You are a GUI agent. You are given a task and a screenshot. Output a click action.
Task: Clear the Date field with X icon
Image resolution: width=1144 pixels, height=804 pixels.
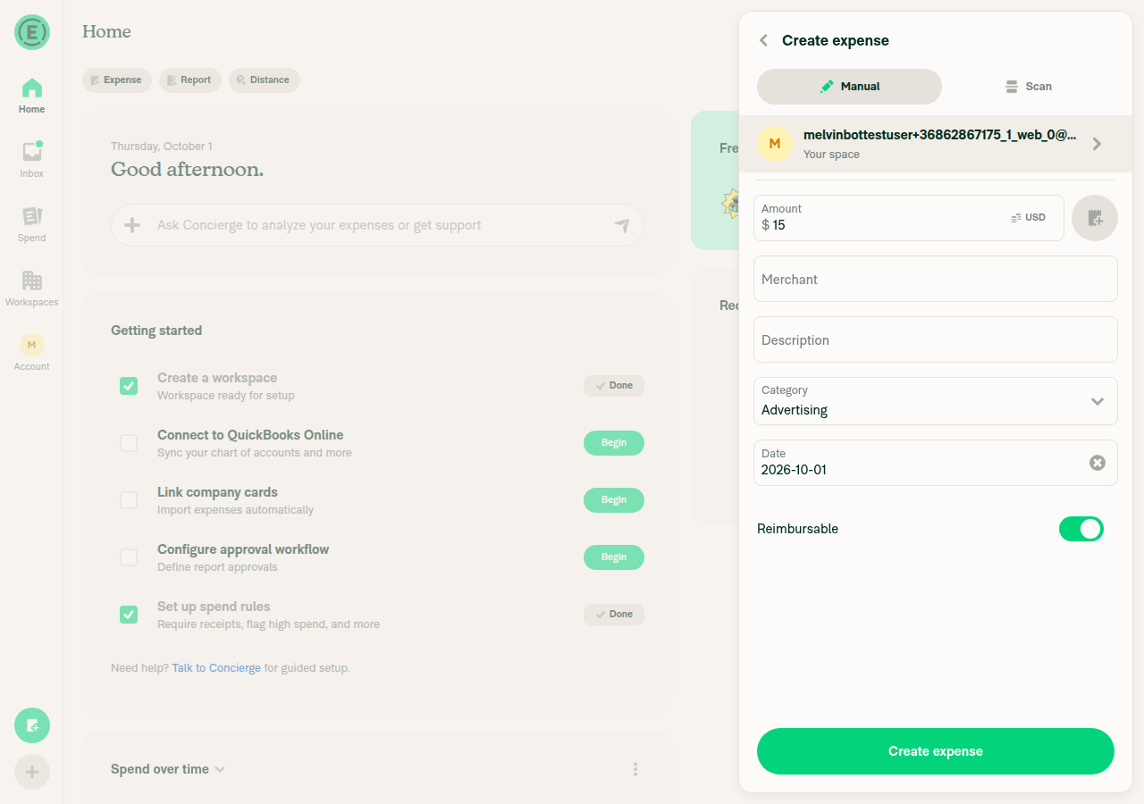1098,463
